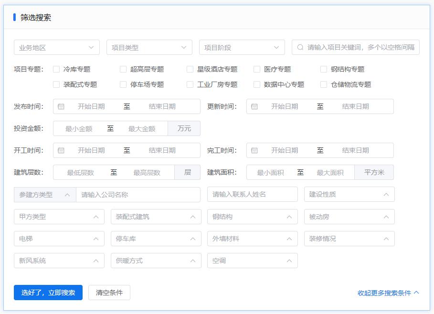This screenshot has height=314, width=434.
Task: Open calendar picker for 开工时间 start date
Action: point(61,150)
